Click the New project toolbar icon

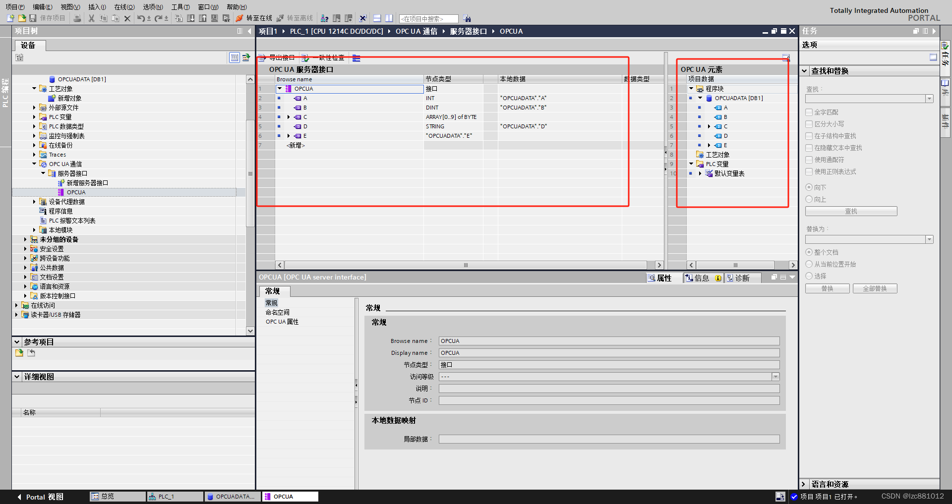point(10,18)
